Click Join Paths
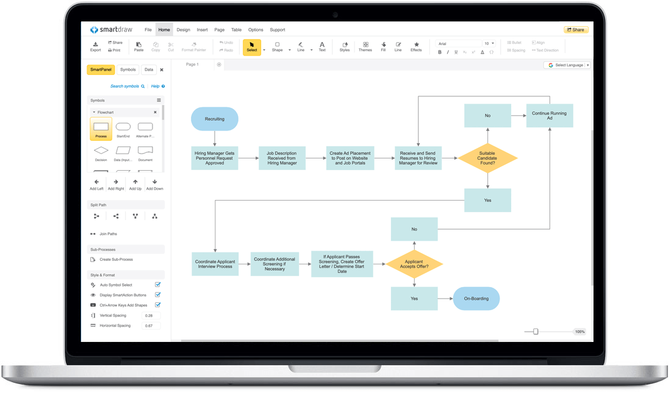671x395 pixels. (x=104, y=234)
